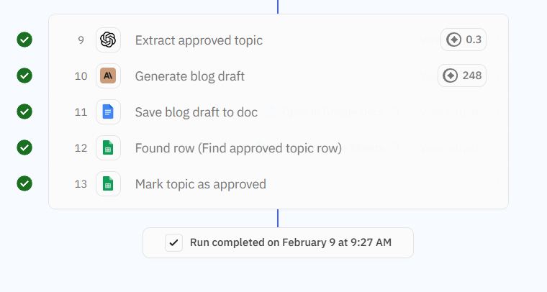The image size is (547, 292).
Task: Click the checkmark box in Run completed banner
Action: pyautogui.click(x=173, y=242)
